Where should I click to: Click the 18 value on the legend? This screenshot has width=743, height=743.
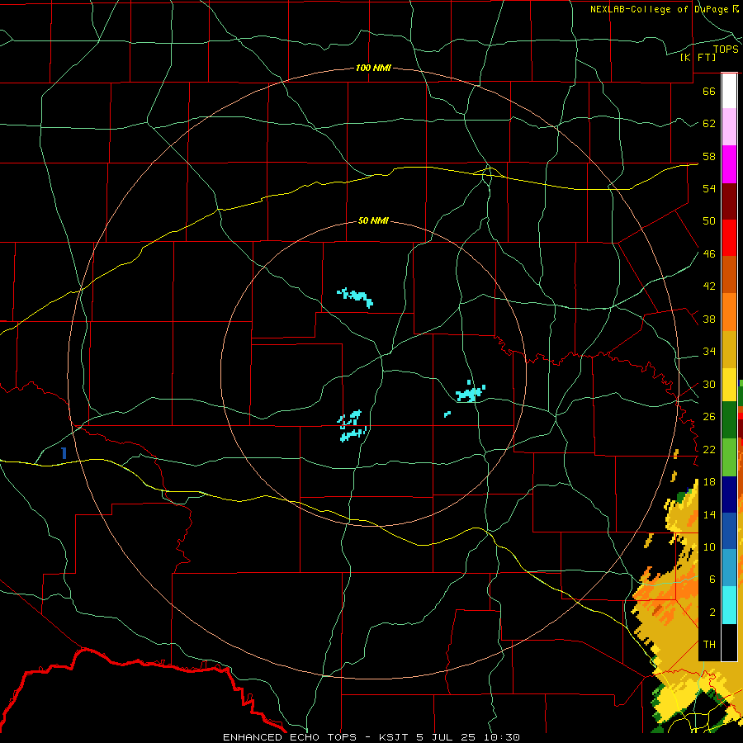point(709,482)
